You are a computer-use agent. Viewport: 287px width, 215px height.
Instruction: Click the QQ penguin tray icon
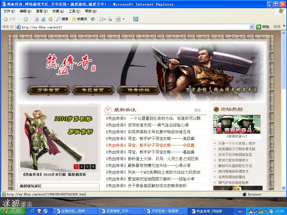(251, 211)
